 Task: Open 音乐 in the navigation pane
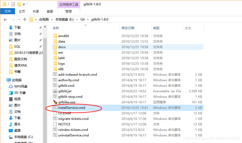[17, 124]
